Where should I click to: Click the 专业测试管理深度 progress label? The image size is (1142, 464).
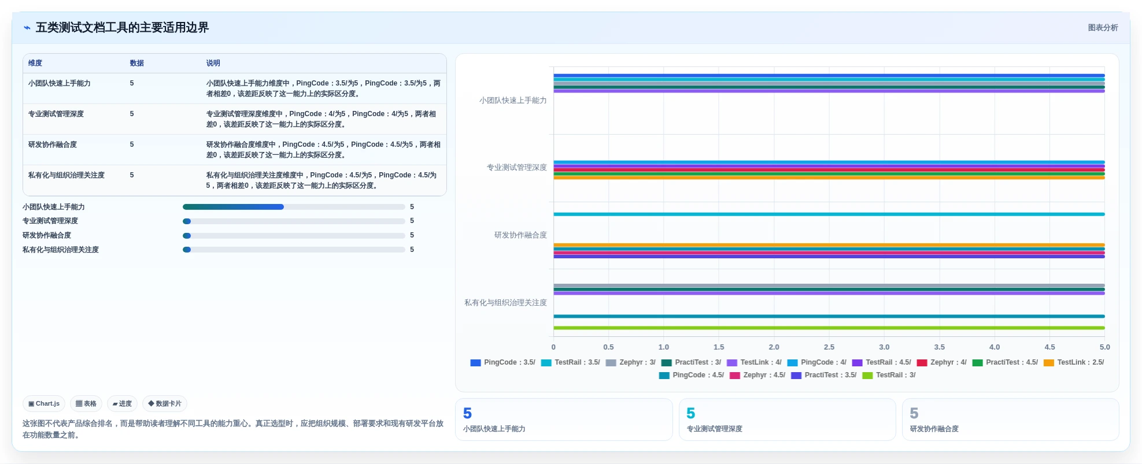point(50,221)
